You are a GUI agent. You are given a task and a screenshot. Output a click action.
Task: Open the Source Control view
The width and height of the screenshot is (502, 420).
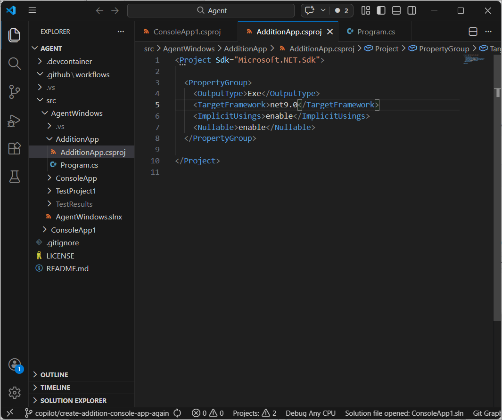point(15,92)
